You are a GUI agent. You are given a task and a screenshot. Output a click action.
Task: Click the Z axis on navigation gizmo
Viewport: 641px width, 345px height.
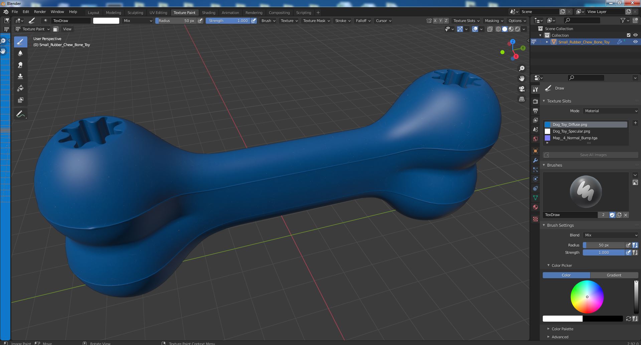[512, 42]
